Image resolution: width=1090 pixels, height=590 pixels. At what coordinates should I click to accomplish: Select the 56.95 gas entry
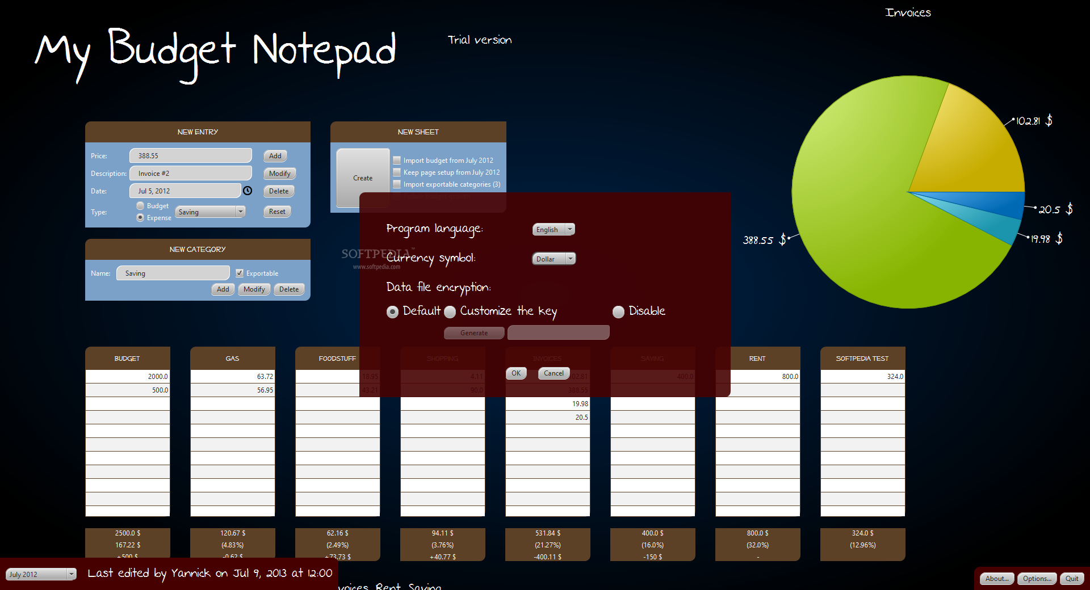(233, 390)
